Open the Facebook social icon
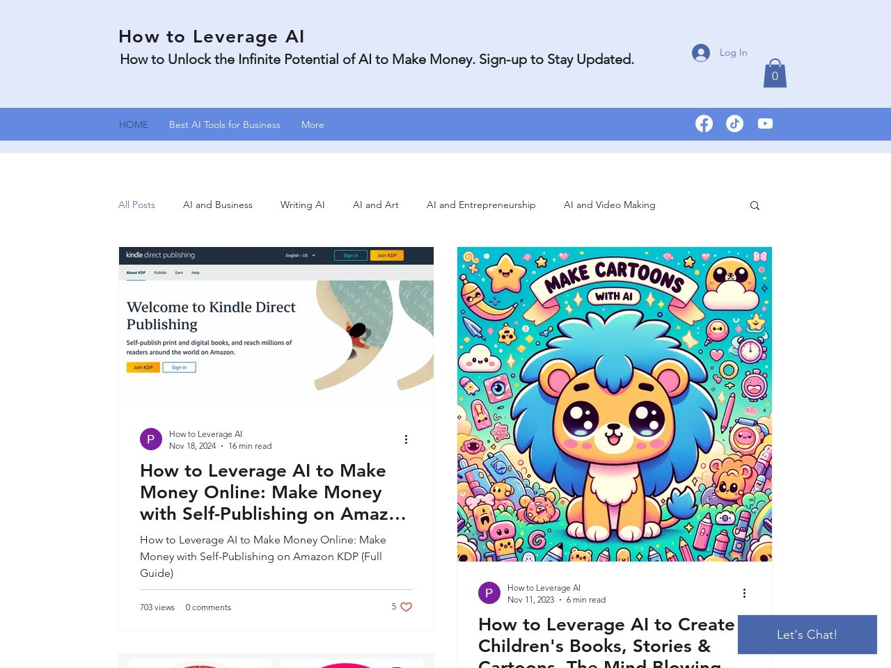The height and width of the screenshot is (668, 891). [704, 124]
